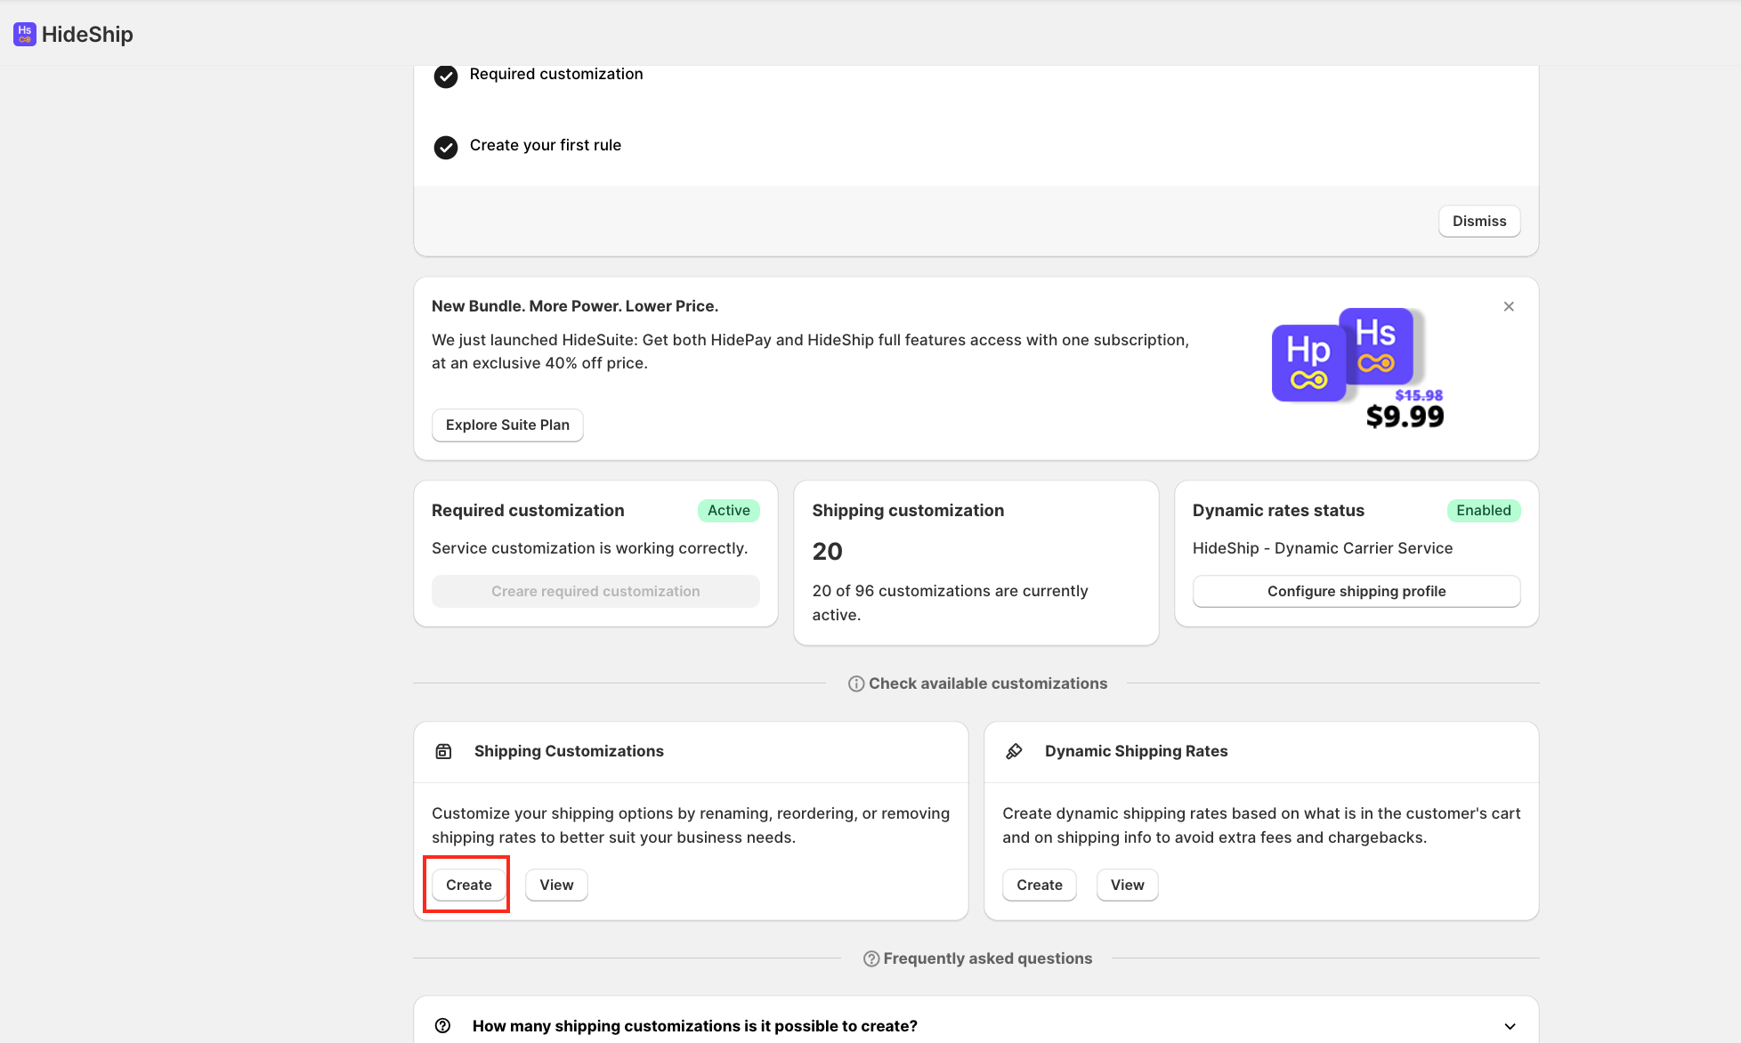This screenshot has height=1043, width=1741.
Task: Click Configure shipping profile button
Action: click(1356, 591)
